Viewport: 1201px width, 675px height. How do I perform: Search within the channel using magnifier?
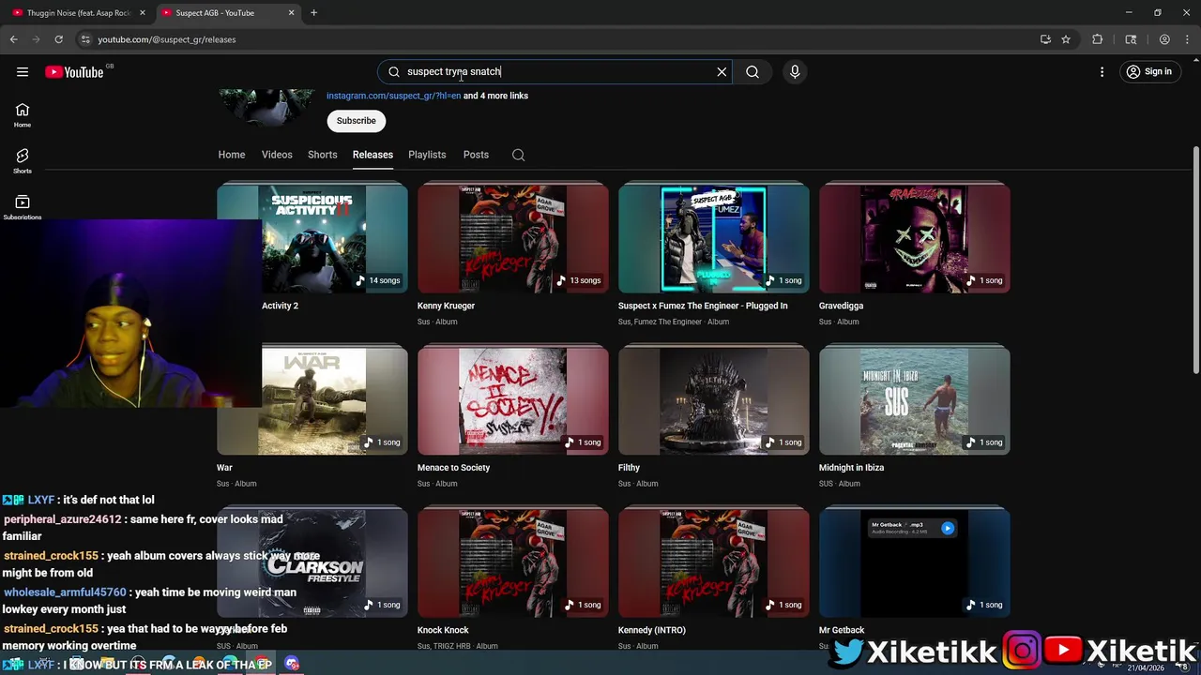(x=518, y=155)
